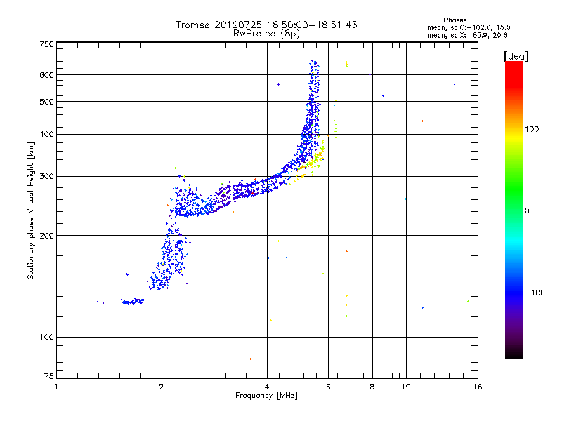The width and height of the screenshot is (562, 421).
Task: Click the y-axis tick label '200'
Action: (x=46, y=236)
